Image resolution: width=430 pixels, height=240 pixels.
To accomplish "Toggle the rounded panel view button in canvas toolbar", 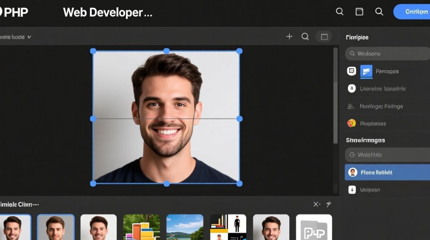I will click(324, 37).
